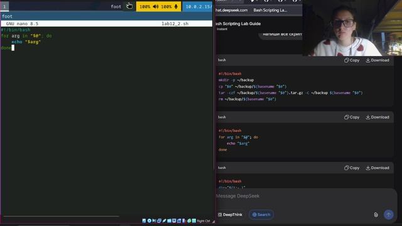Viewport: 402px width, 226px height.
Task: Click the echo "$arg" line in nano
Action: [x=26, y=42]
